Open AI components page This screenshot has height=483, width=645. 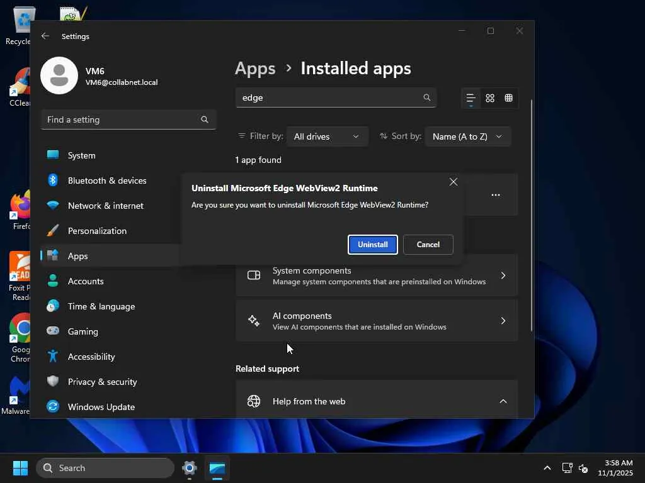tap(377, 321)
